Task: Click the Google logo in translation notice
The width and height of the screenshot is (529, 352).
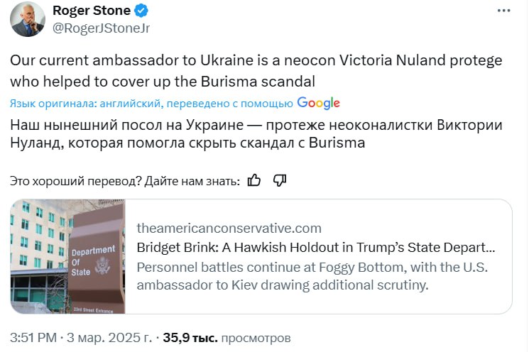Action: pyautogui.click(x=318, y=103)
